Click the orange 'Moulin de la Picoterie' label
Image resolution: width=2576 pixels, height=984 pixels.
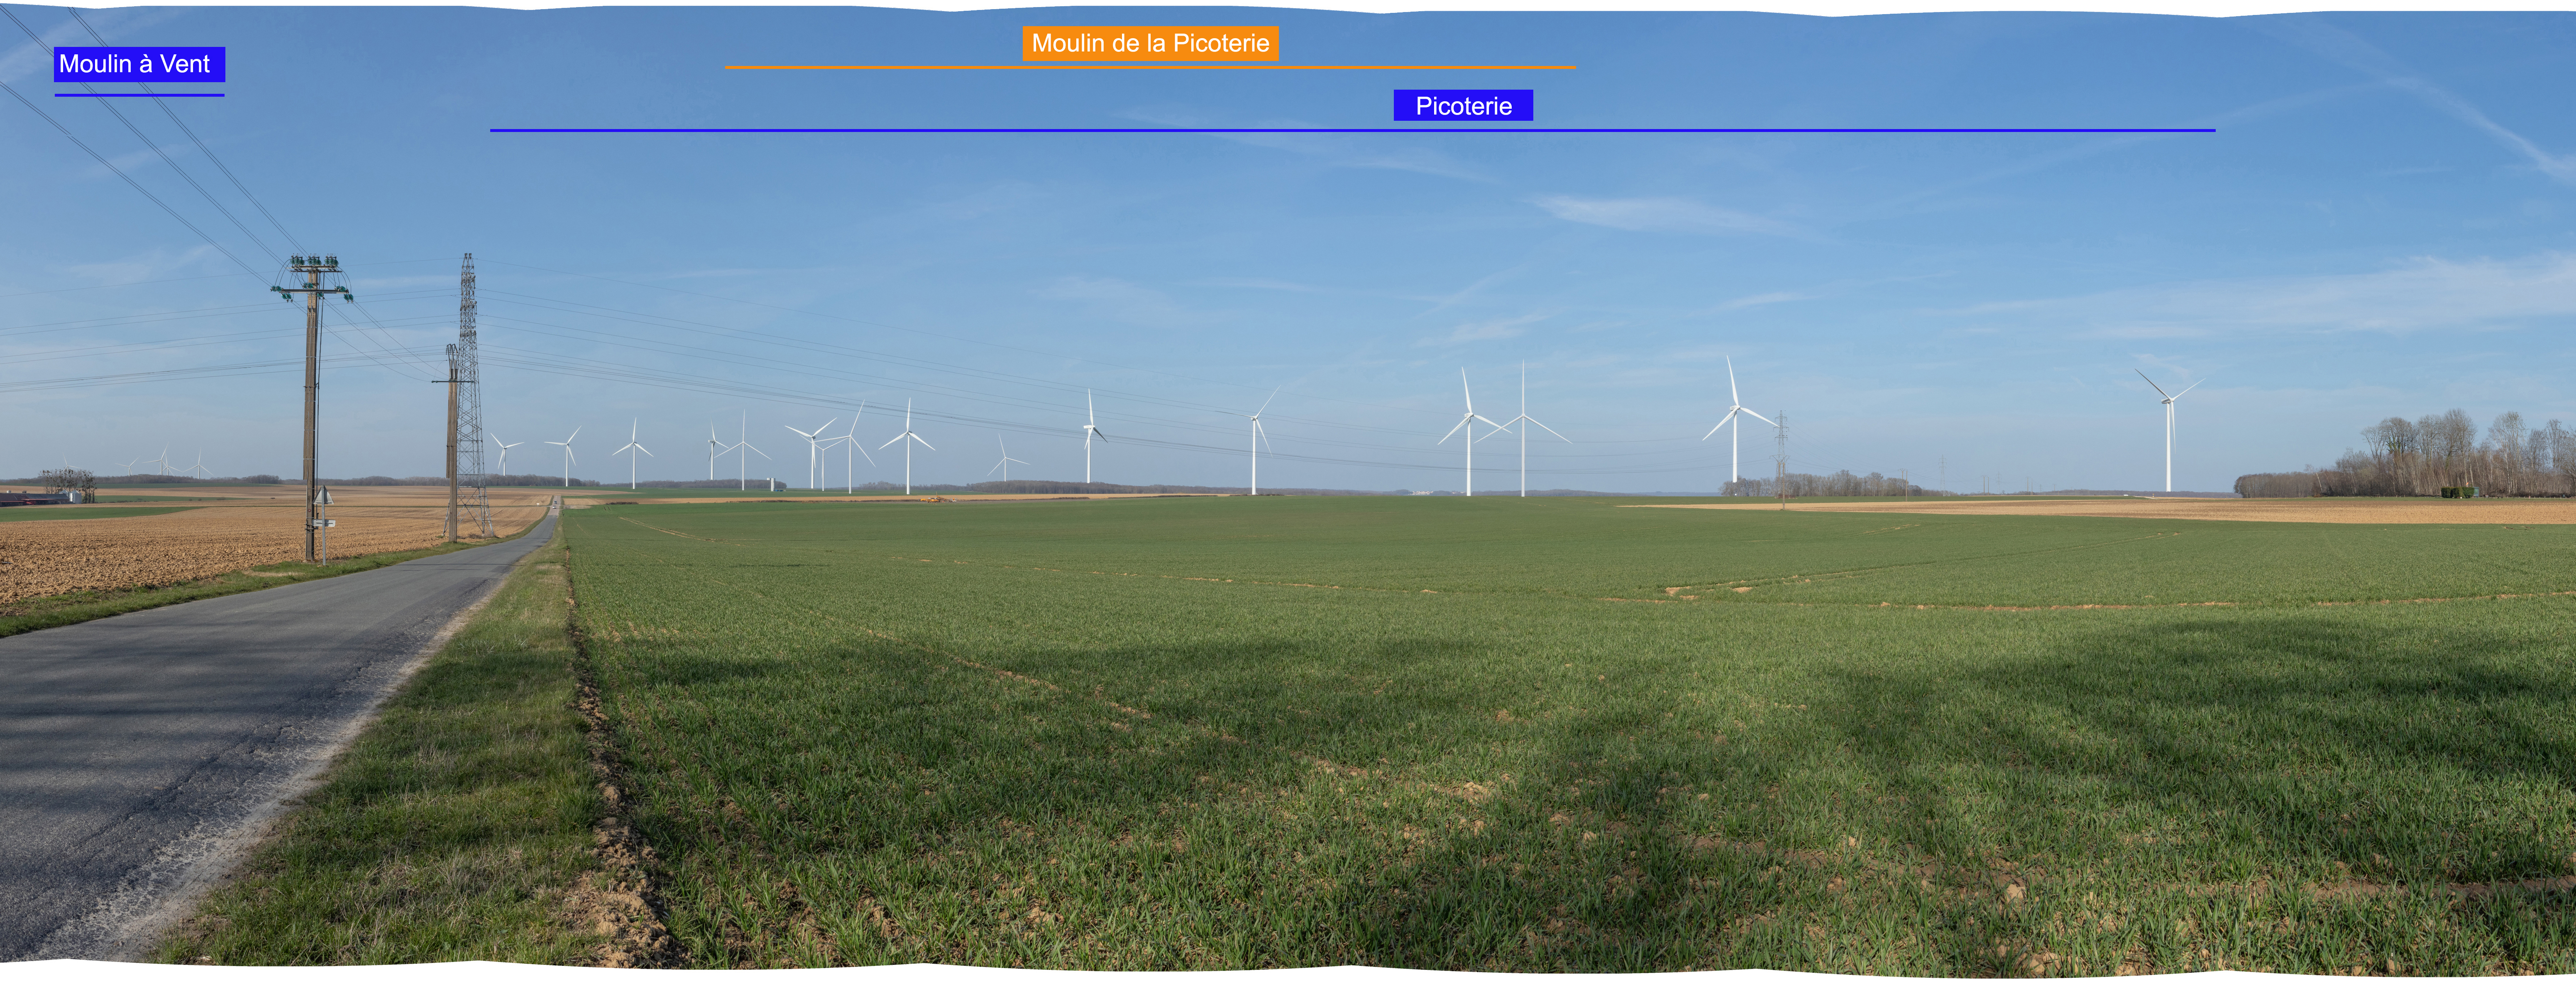[1150, 43]
